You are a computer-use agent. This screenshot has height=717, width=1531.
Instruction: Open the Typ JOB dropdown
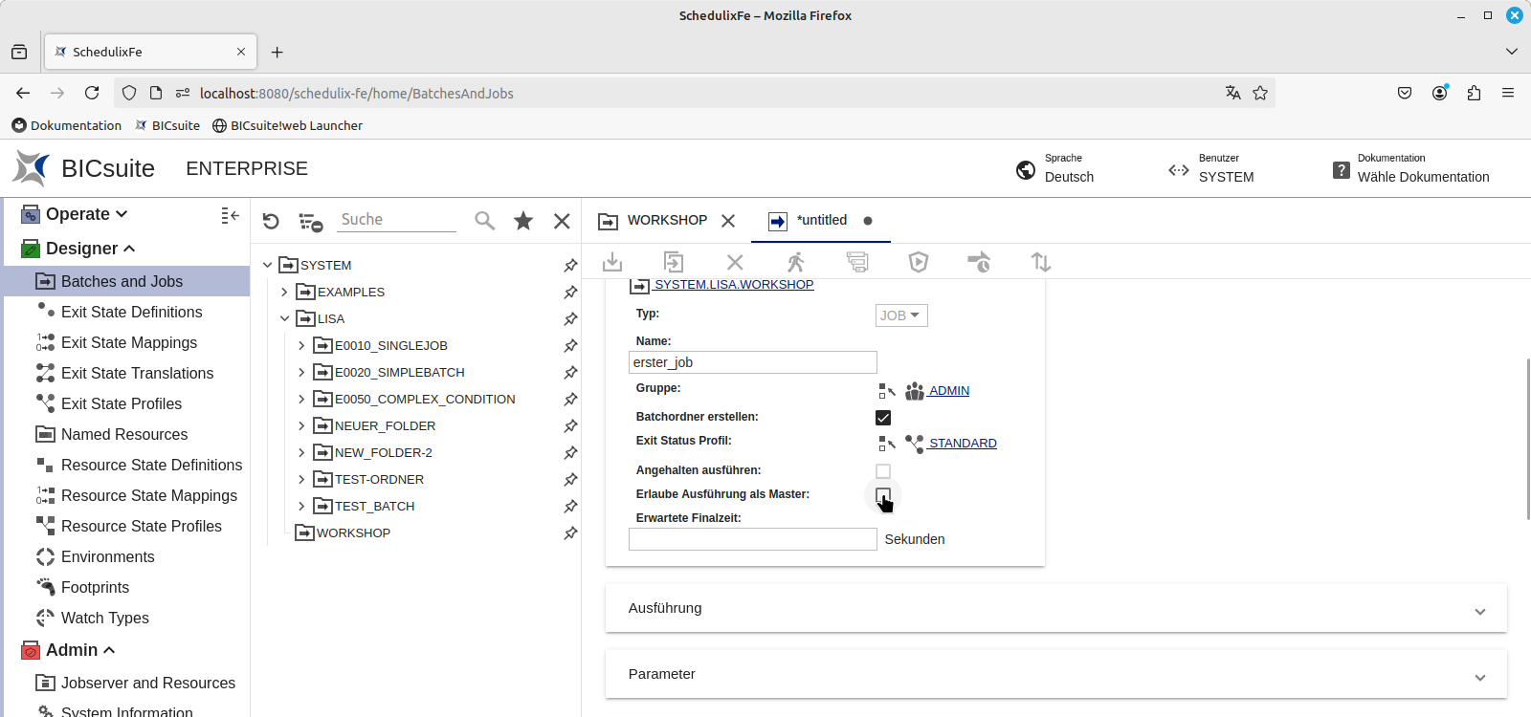click(x=900, y=315)
